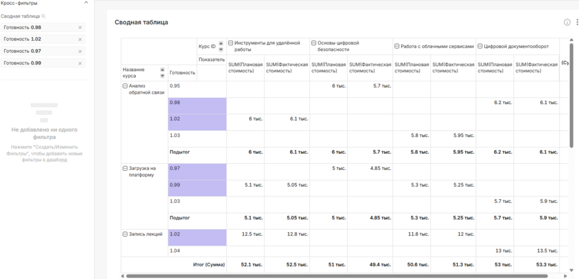Collapse the Анализ обратной связи row group
Viewport: 579px width, 279px height.
coord(125,85)
